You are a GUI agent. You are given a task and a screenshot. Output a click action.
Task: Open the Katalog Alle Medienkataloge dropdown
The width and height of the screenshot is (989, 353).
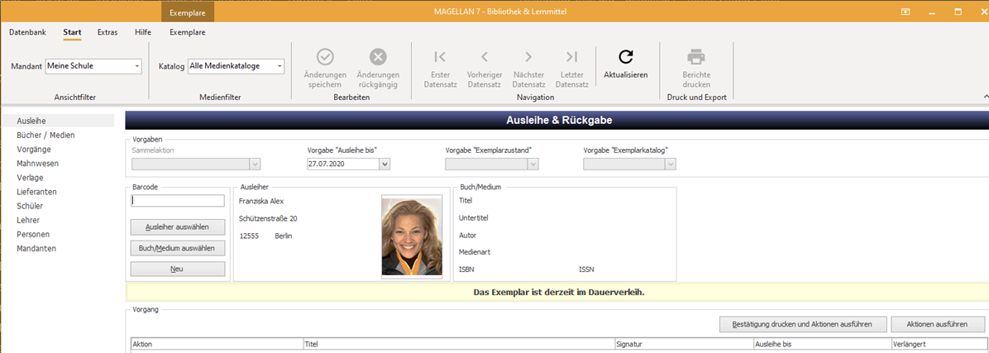point(280,66)
